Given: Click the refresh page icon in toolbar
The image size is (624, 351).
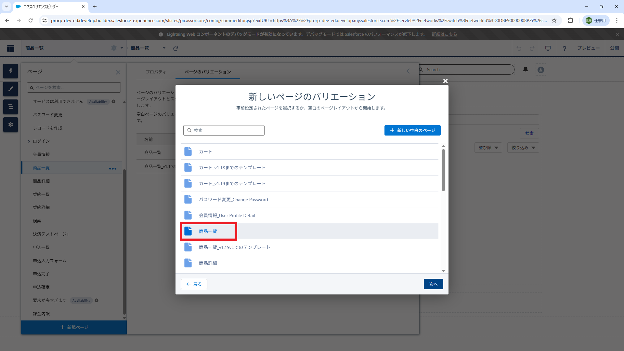Looking at the screenshot, I should click(x=175, y=48).
